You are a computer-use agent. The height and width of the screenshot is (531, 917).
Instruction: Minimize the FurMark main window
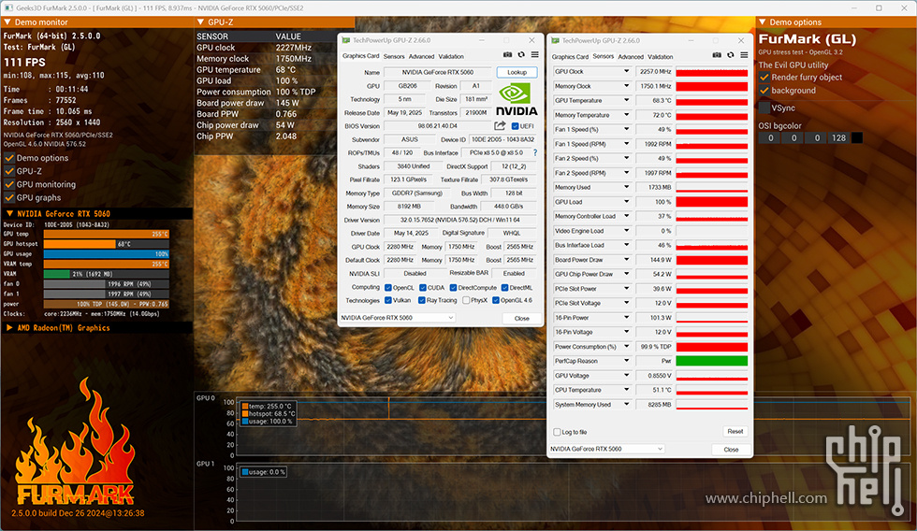pyautogui.click(x=853, y=7)
